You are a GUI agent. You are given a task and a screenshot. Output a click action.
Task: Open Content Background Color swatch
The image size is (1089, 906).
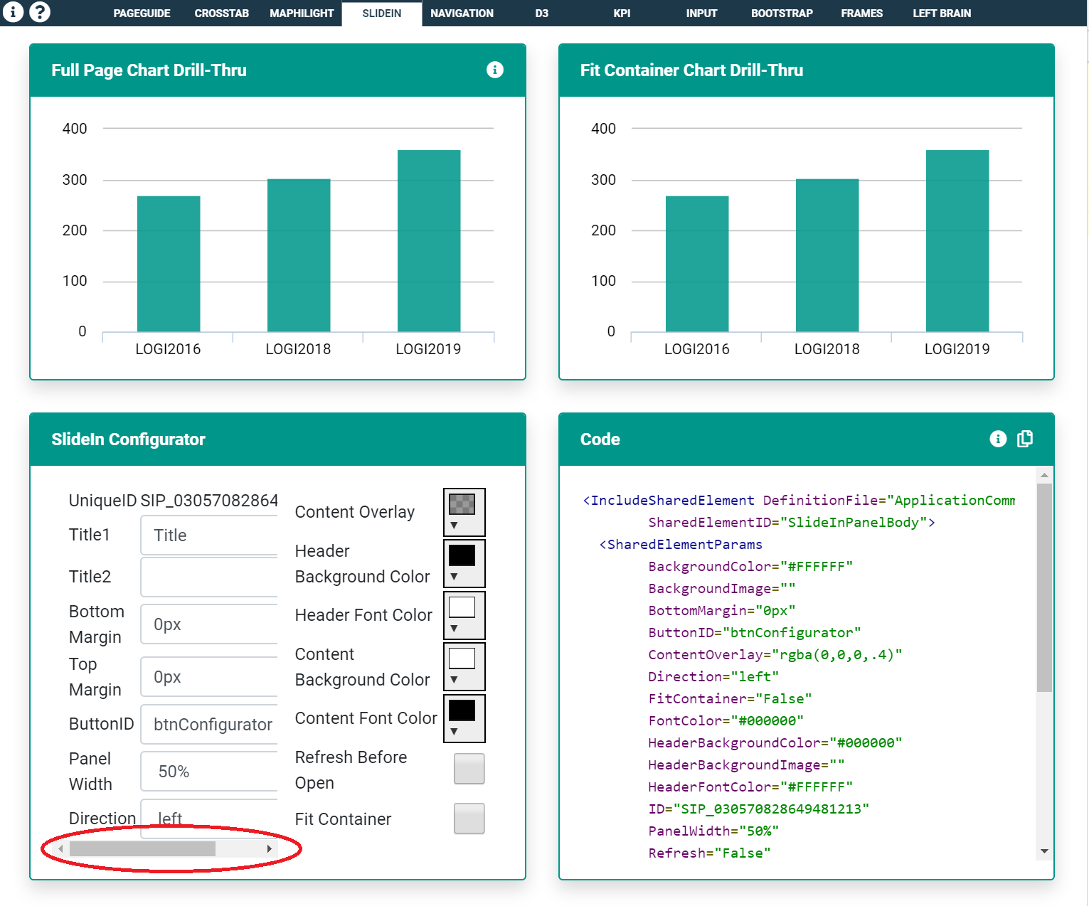462,659
